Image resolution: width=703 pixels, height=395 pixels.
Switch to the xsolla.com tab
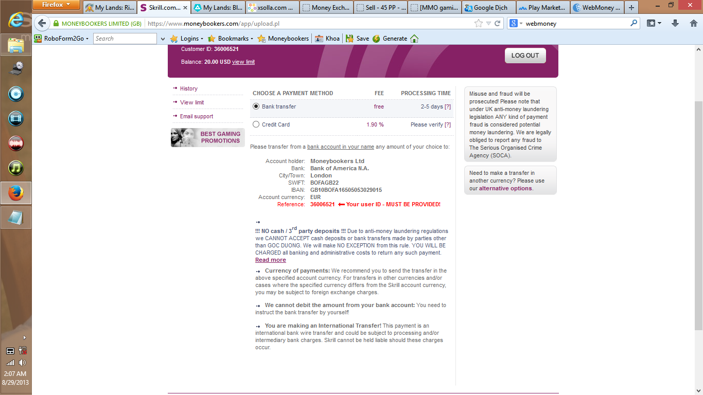pos(272,8)
